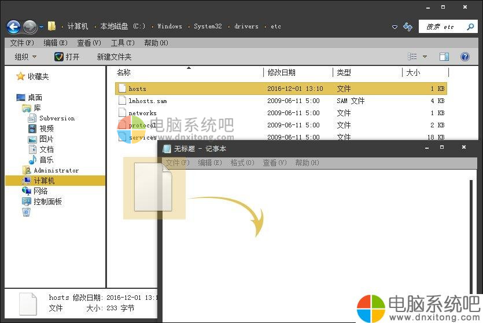Select Network in navigation pane
The width and height of the screenshot is (483, 323).
(x=40, y=192)
